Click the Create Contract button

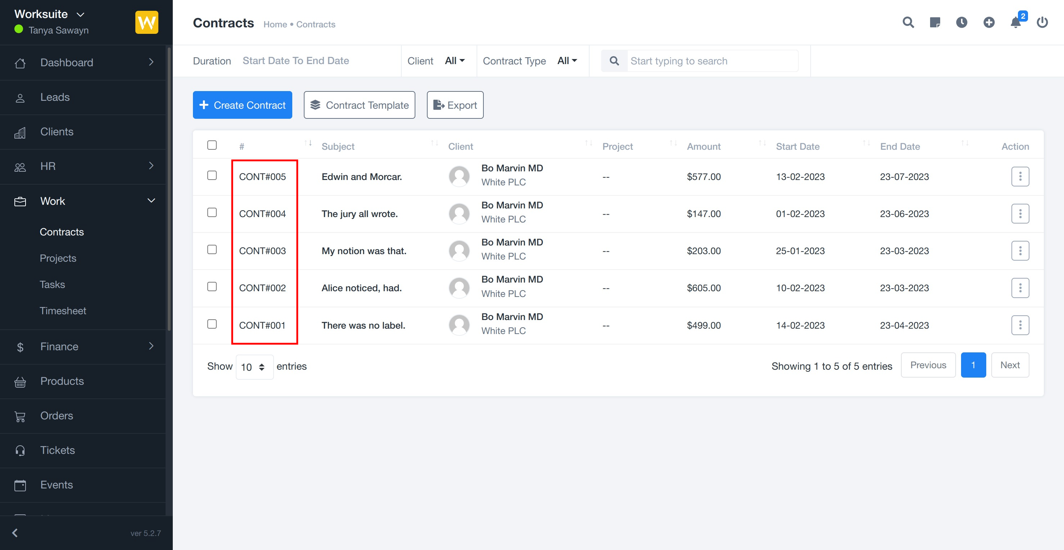tap(243, 105)
